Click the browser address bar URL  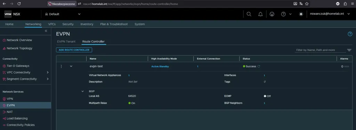pos(131,4)
